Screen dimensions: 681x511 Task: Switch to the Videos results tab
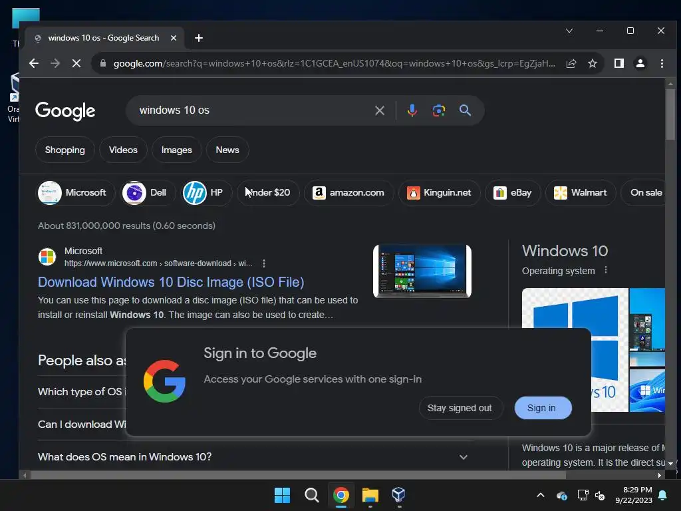[123, 150]
